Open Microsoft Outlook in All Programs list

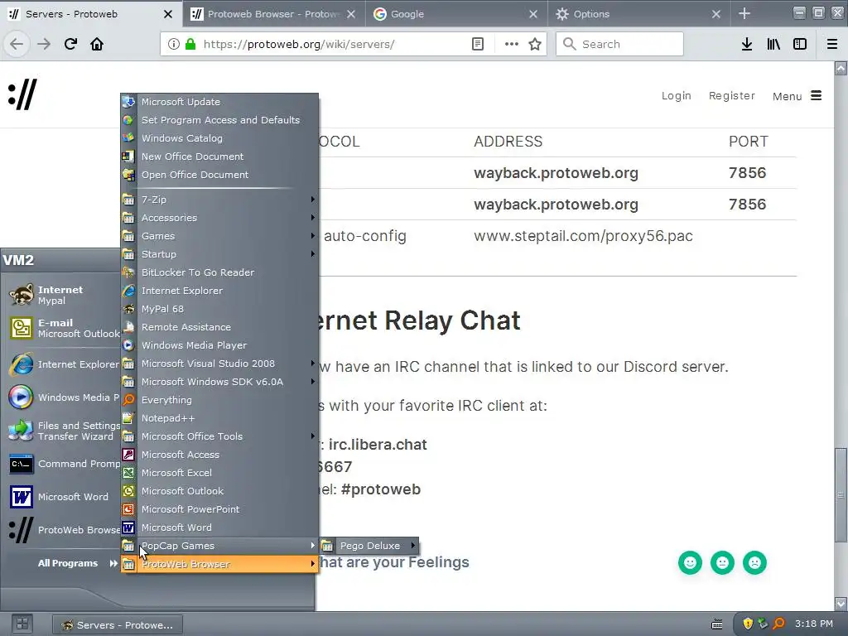[219, 490]
